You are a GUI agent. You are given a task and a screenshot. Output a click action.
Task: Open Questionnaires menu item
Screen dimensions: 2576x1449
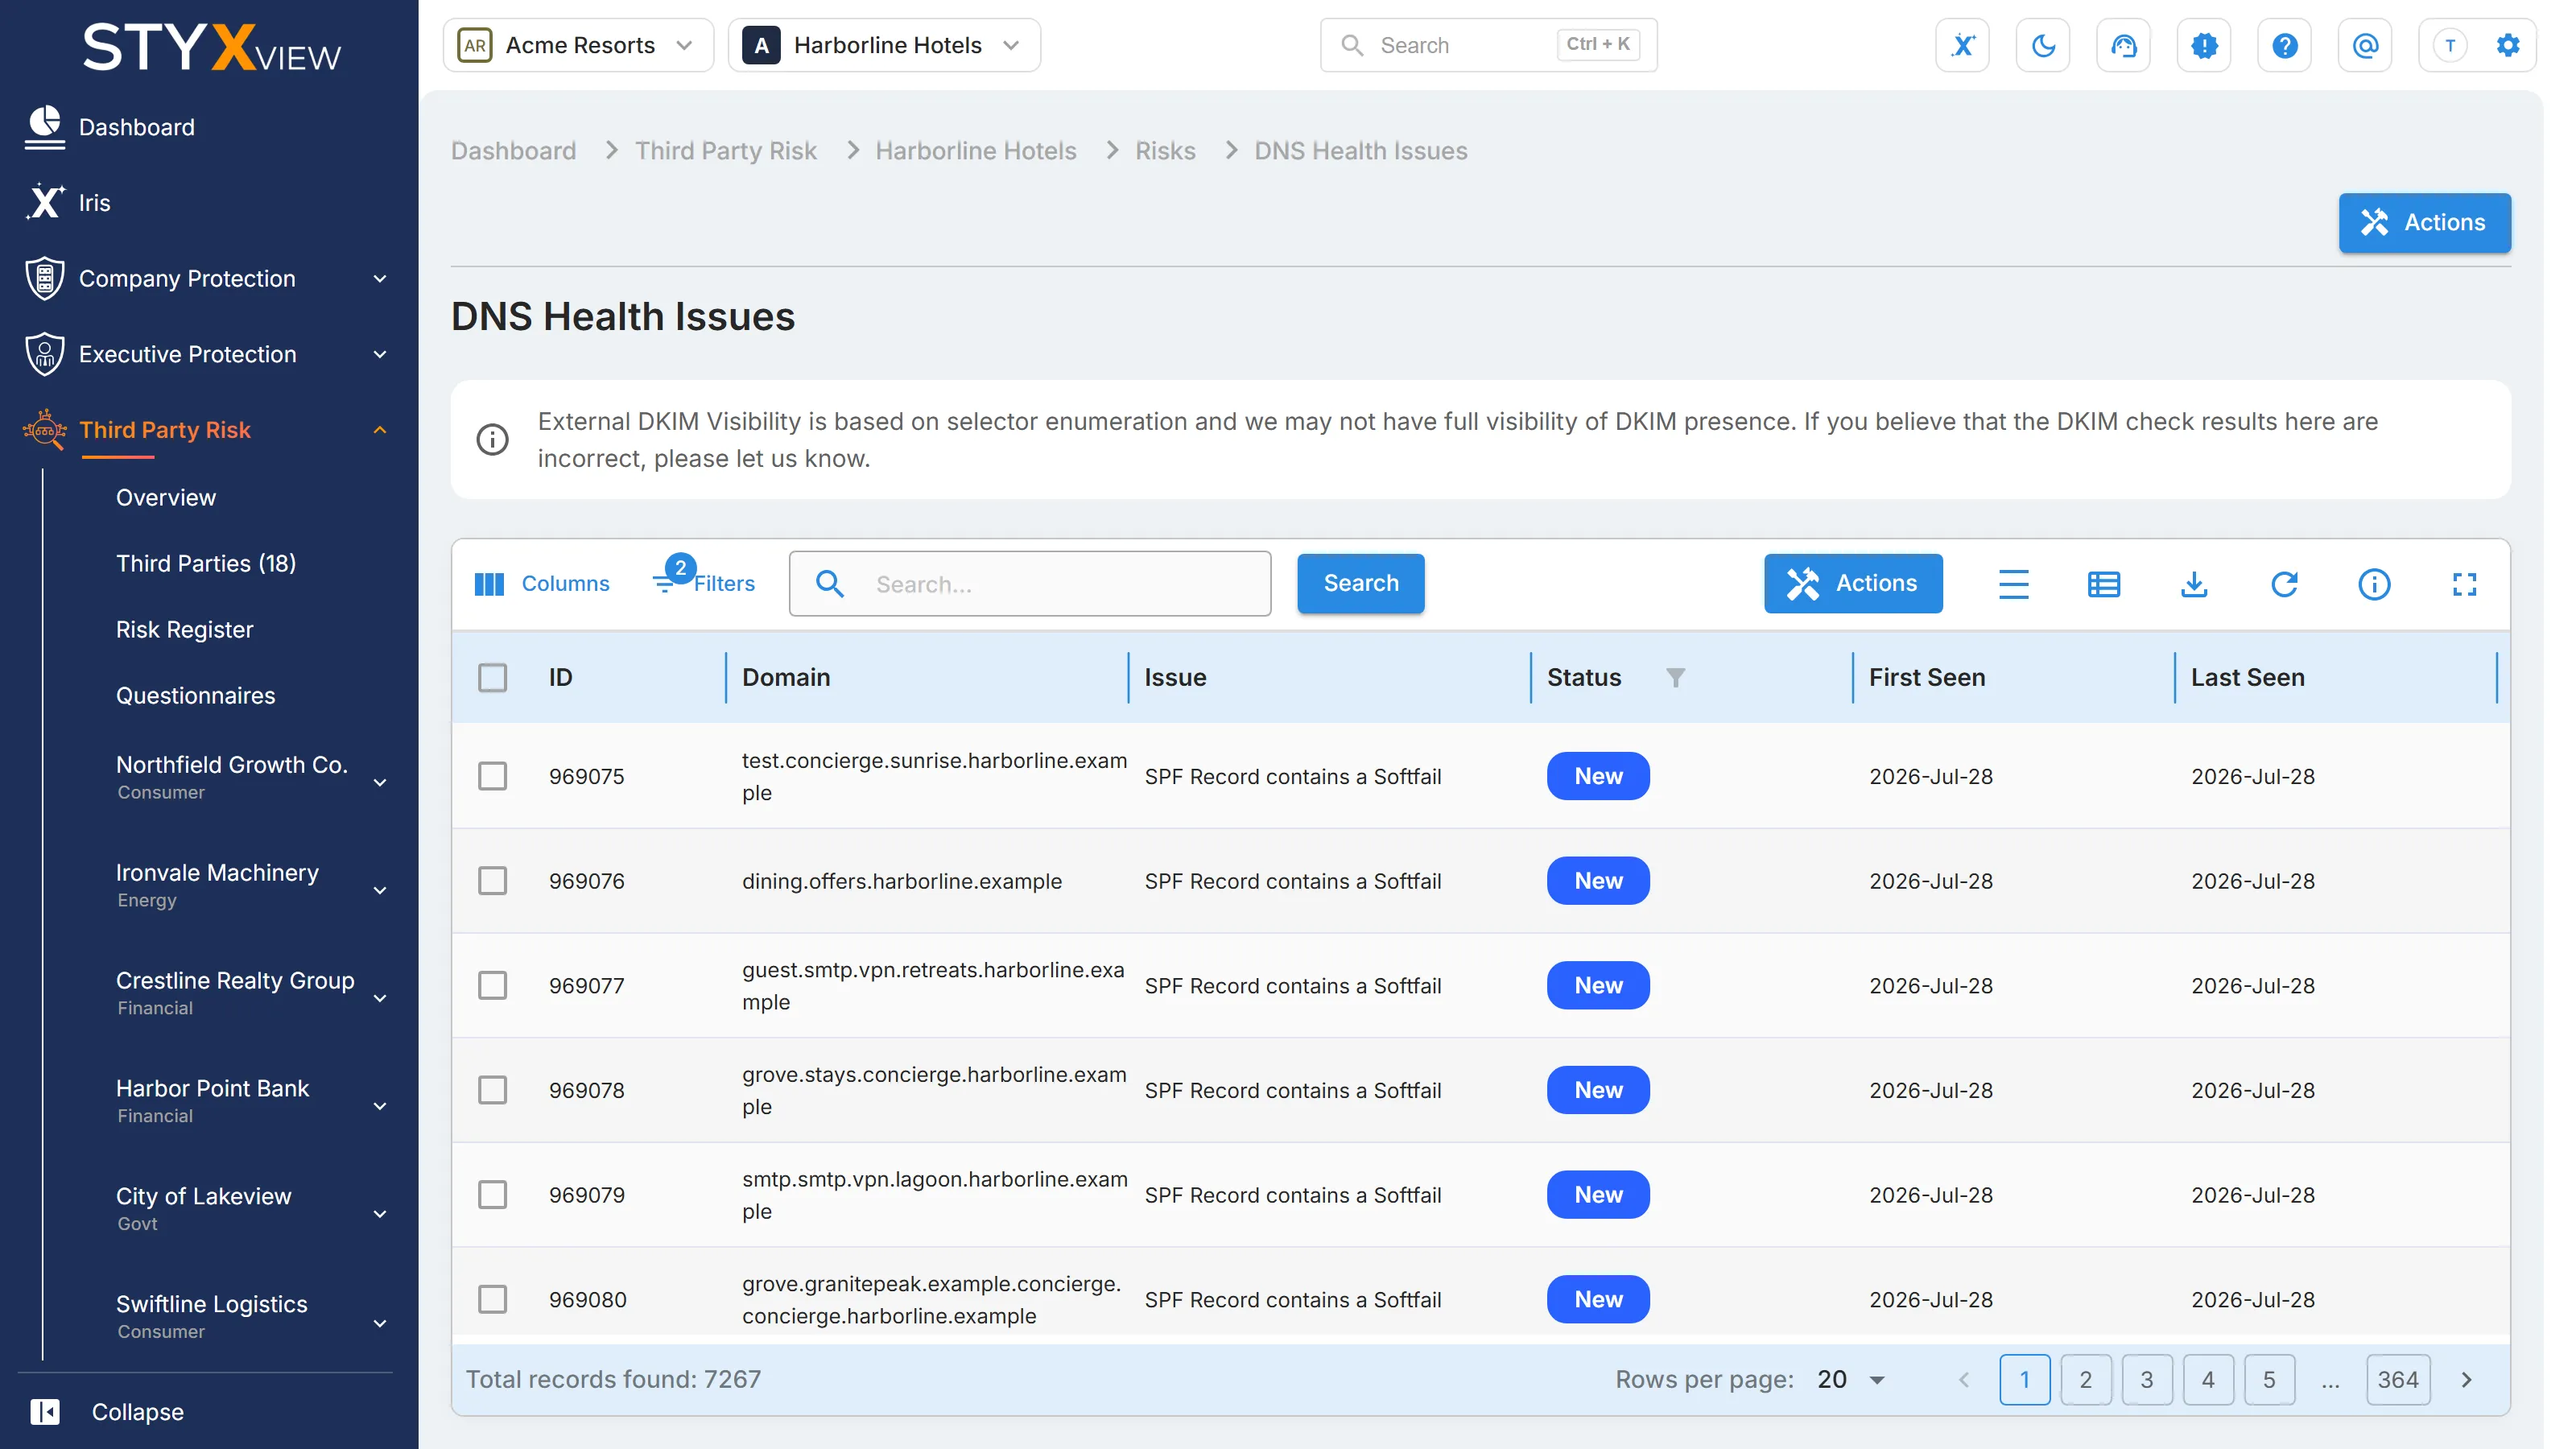pos(195,696)
